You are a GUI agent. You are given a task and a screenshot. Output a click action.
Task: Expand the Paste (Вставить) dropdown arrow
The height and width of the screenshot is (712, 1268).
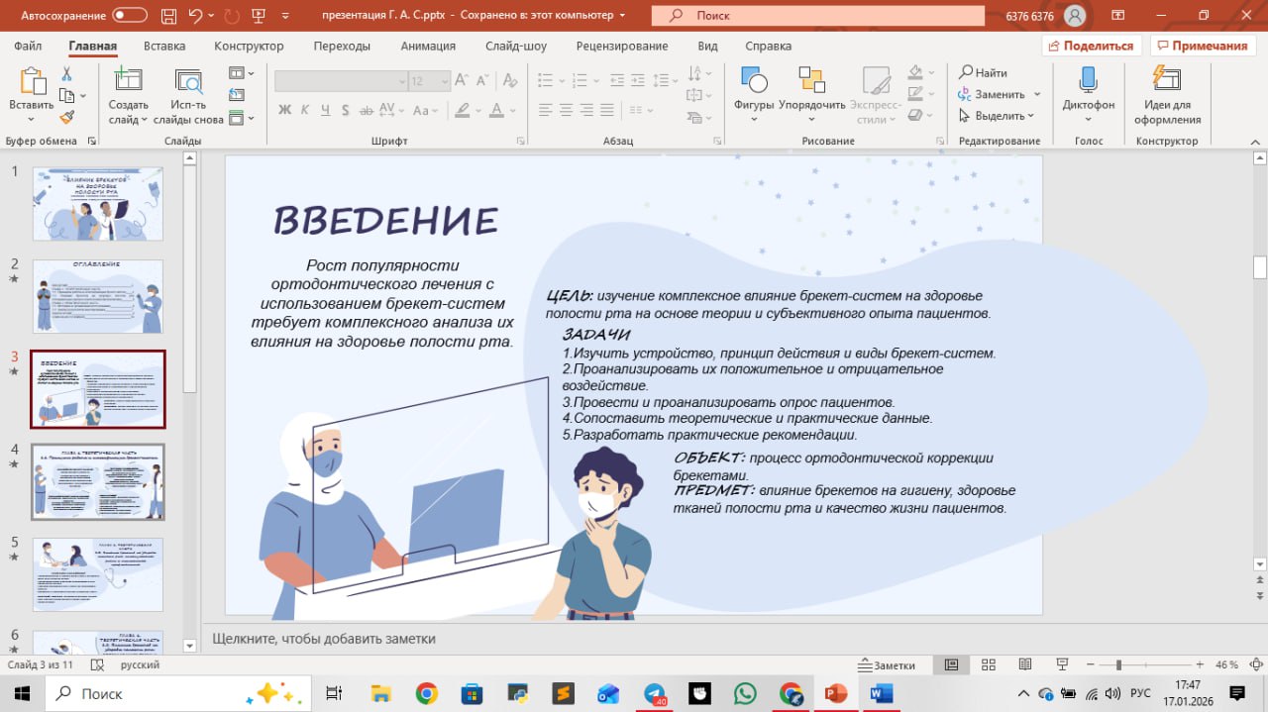pos(31,120)
